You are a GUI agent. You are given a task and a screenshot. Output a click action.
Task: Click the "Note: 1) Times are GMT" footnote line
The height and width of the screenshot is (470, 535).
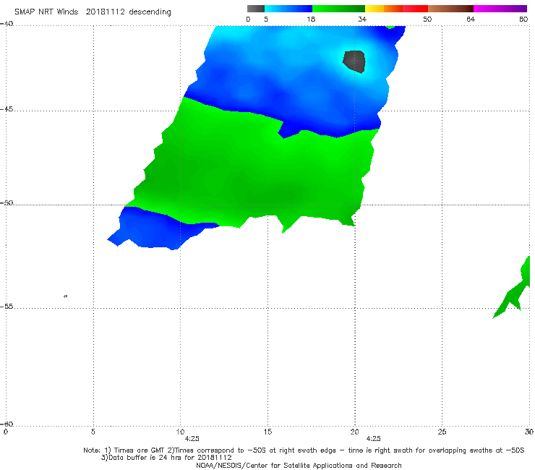click(304, 450)
